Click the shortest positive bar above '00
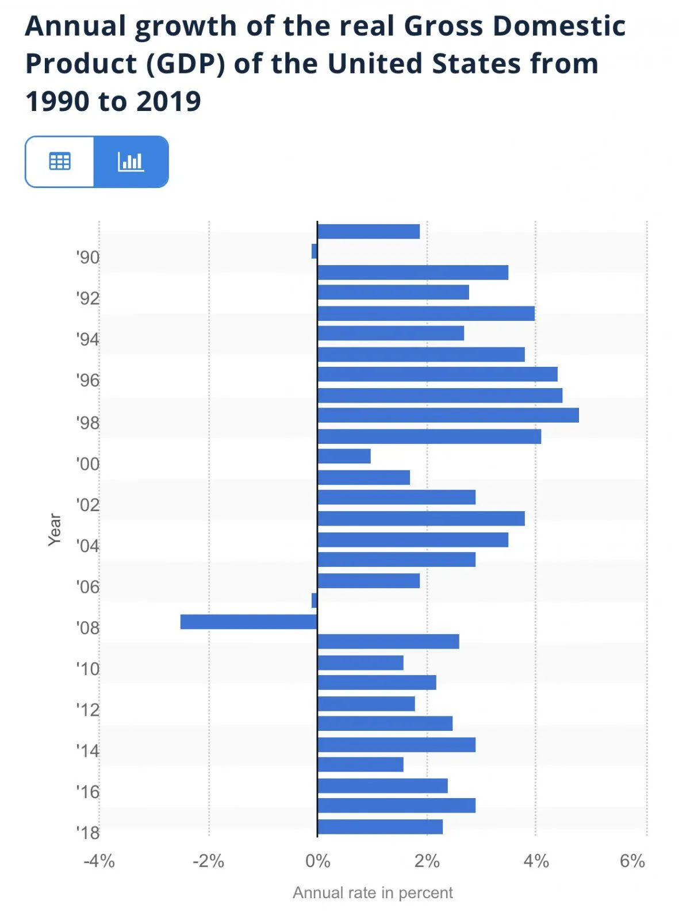 [x=344, y=456]
